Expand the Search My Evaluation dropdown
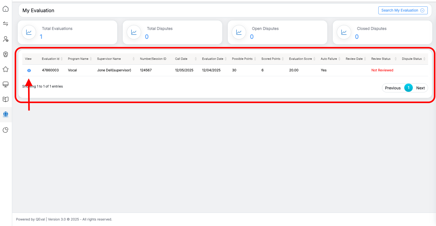This screenshot has height=226, width=436. [x=403, y=10]
